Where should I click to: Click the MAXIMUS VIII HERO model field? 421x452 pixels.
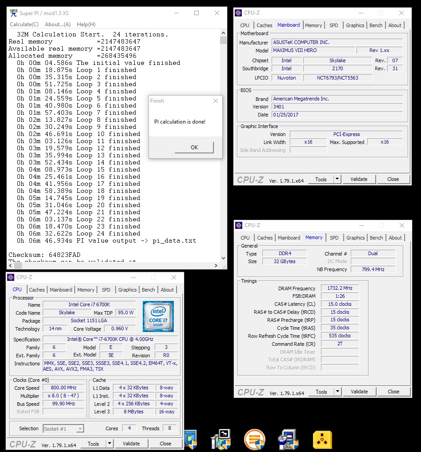[313, 50]
